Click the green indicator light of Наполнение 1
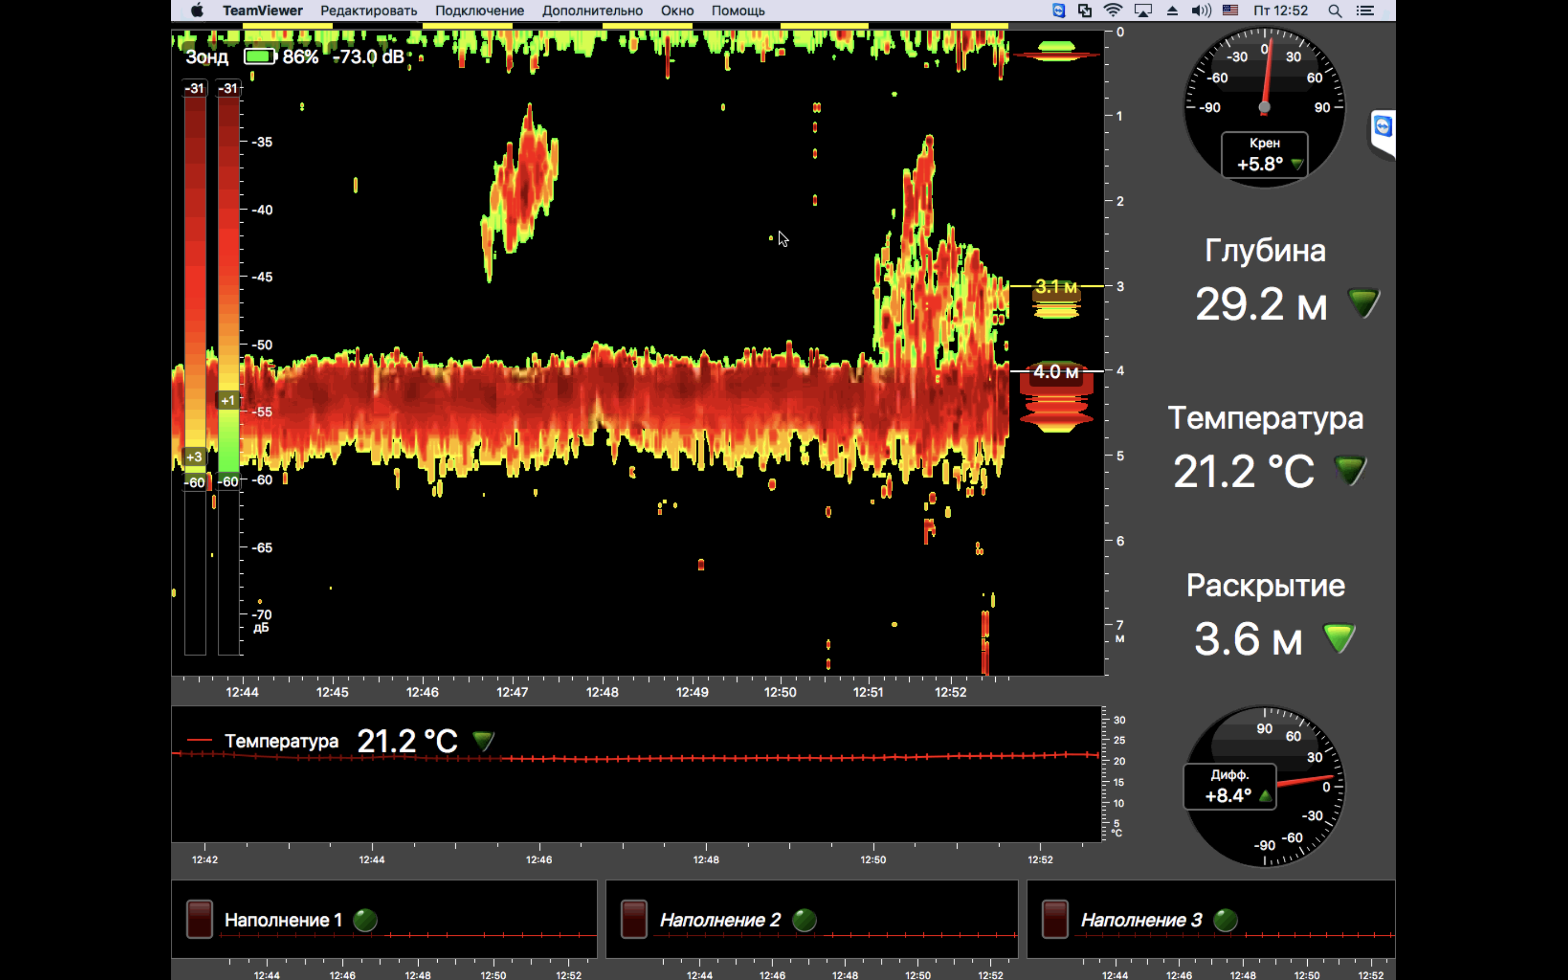The height and width of the screenshot is (980, 1568). 365,920
